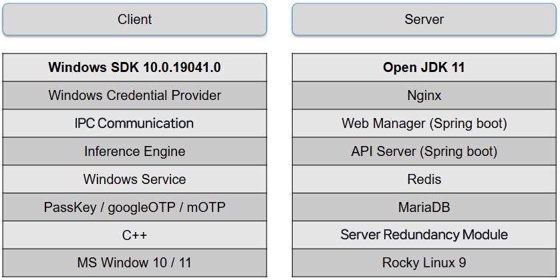Click the Inference Engine cell
The image size is (560, 280).
[x=134, y=151]
